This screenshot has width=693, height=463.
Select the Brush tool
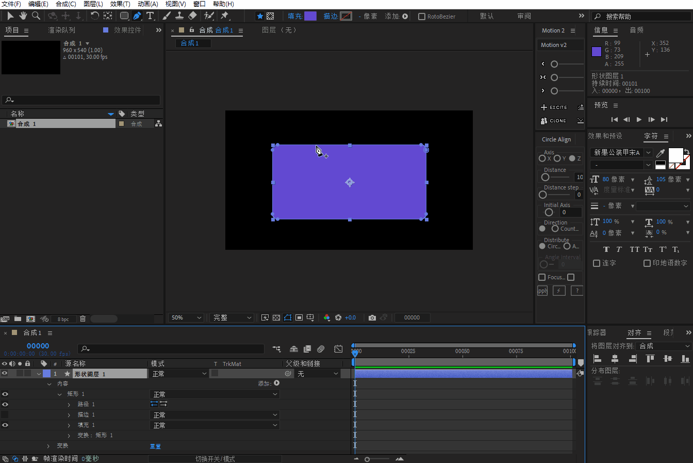(167, 16)
